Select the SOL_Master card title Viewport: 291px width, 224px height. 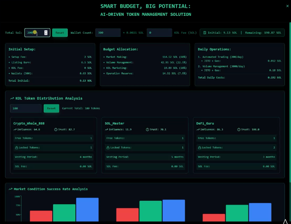[115, 123]
